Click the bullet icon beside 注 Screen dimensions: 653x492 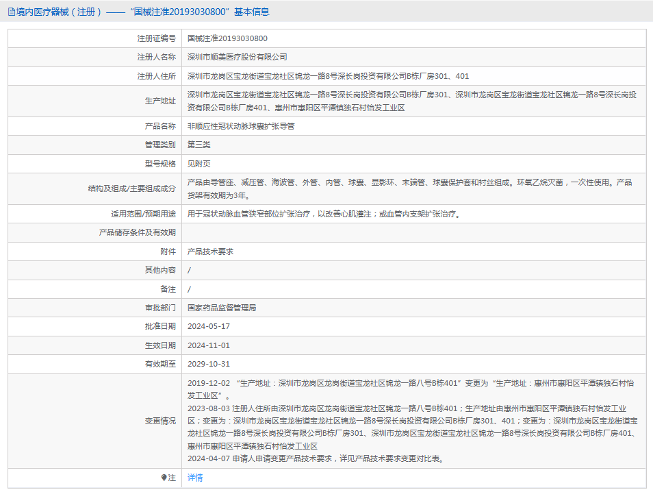164,478
